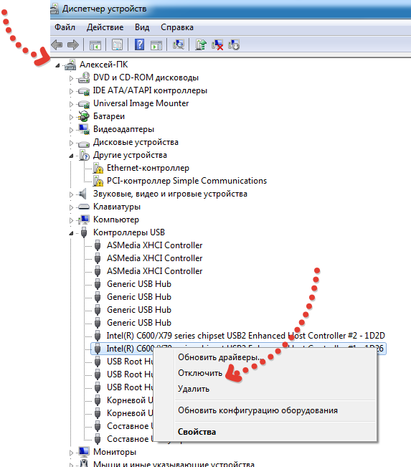Click the Forward arrow toolbar icon
The width and height of the screenshot is (411, 467).
tap(73, 45)
